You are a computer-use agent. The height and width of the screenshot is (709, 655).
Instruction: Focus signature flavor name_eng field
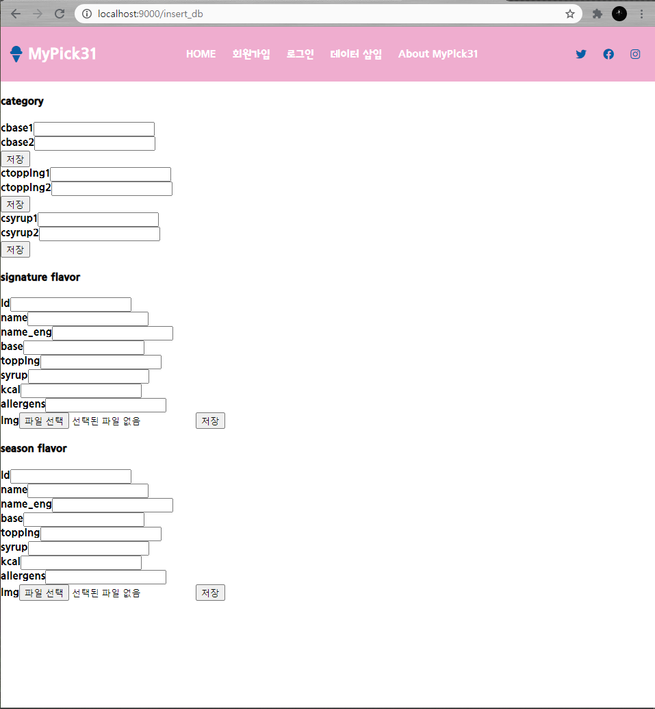[x=113, y=333]
